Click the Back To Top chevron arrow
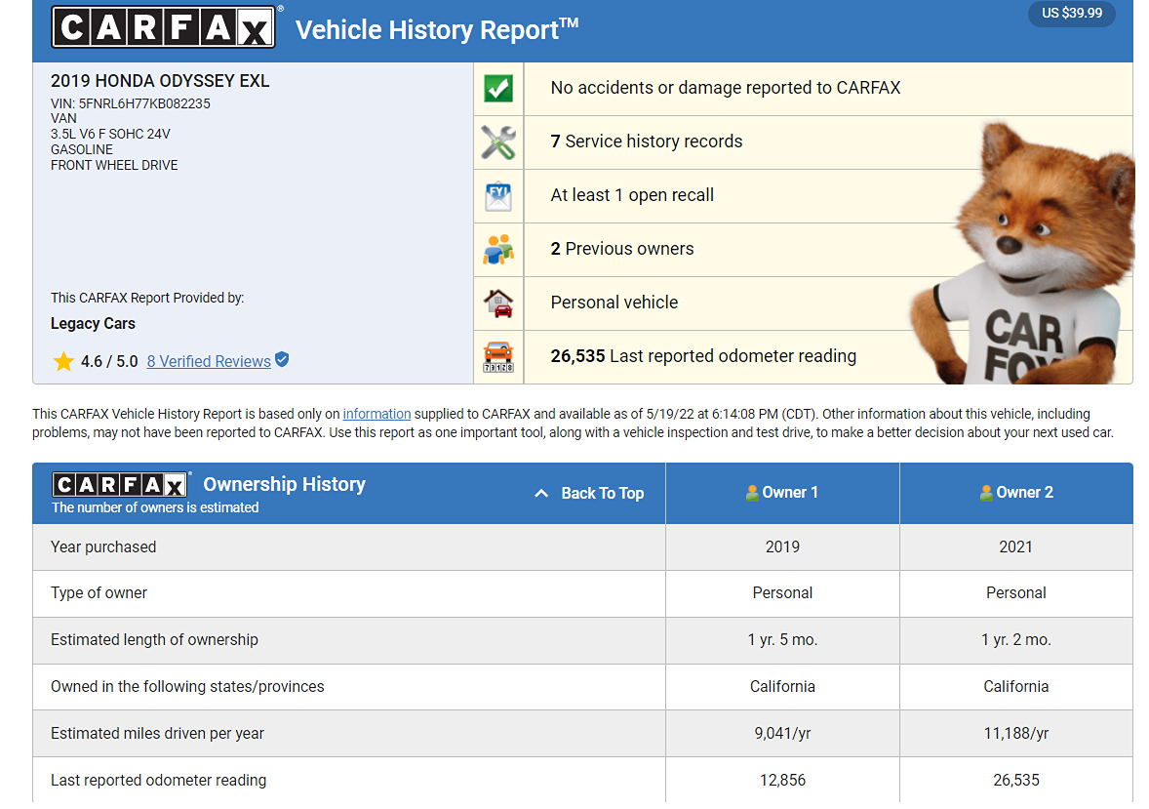 [x=541, y=494]
